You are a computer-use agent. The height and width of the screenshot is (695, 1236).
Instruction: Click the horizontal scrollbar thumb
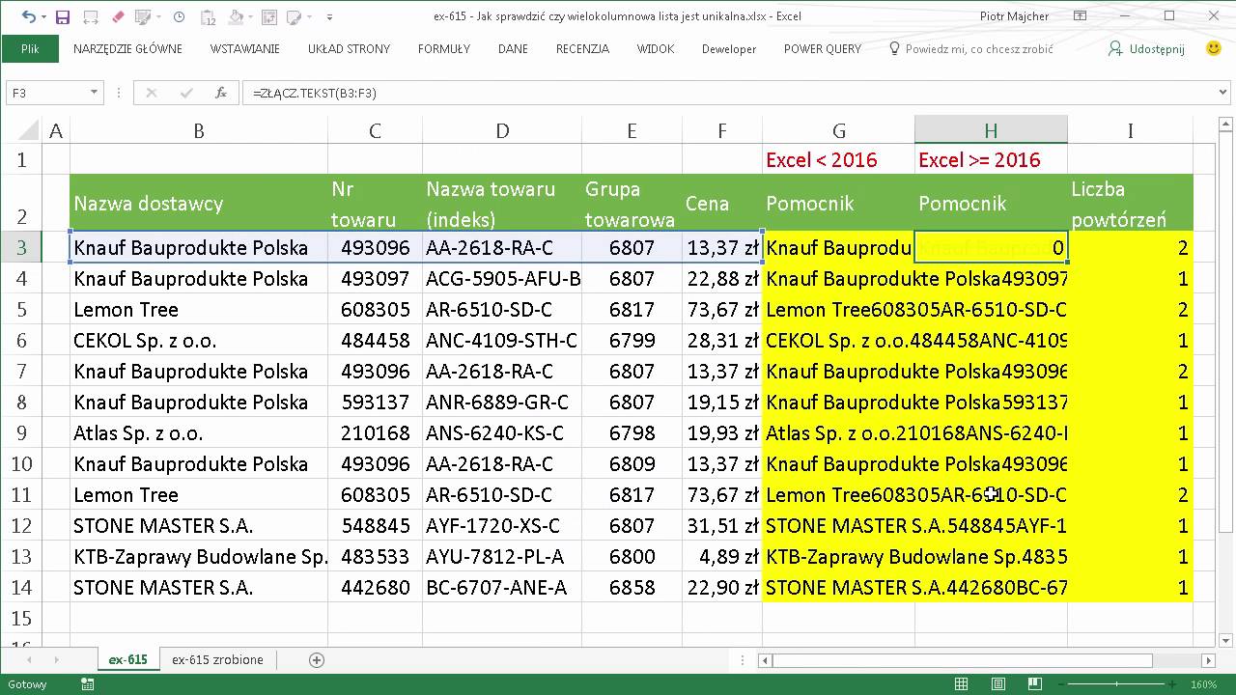click(963, 660)
